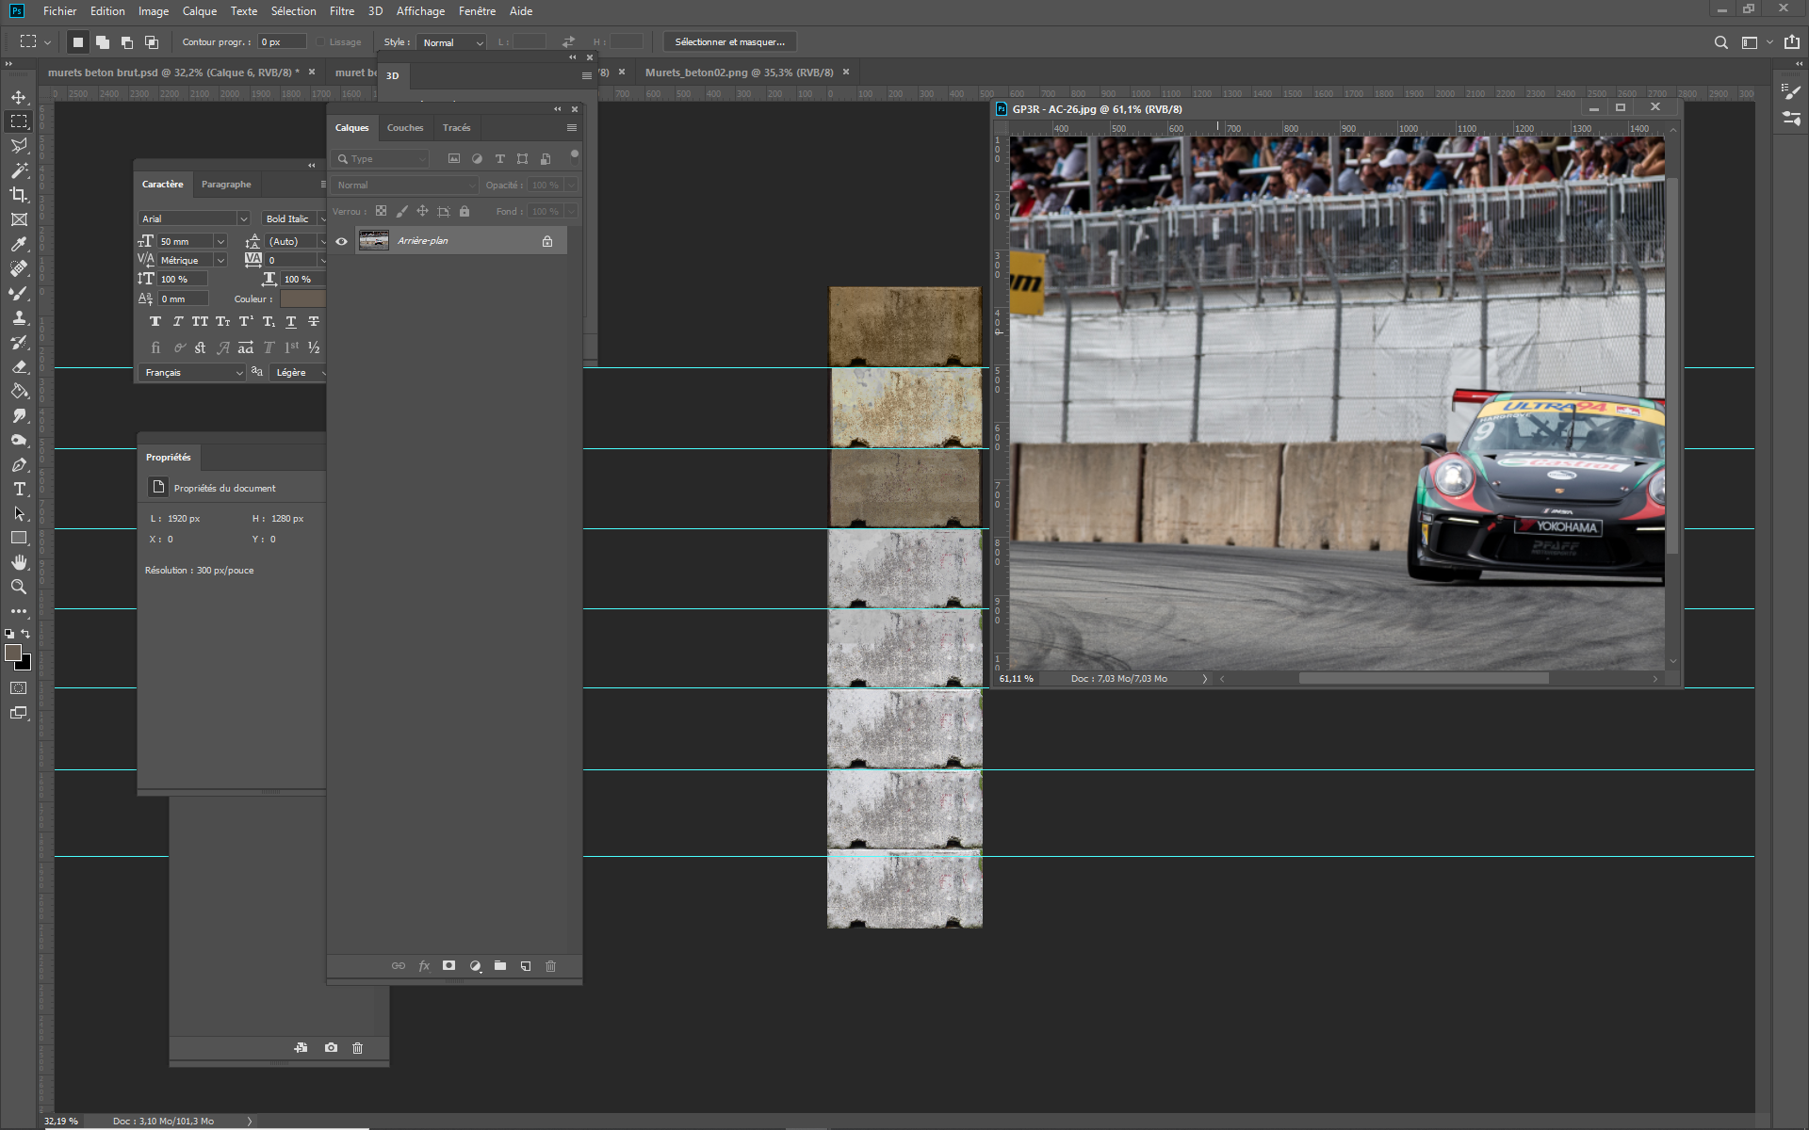The width and height of the screenshot is (1809, 1130).
Task: Hide the Arrière-plan layer
Action: coord(342,241)
